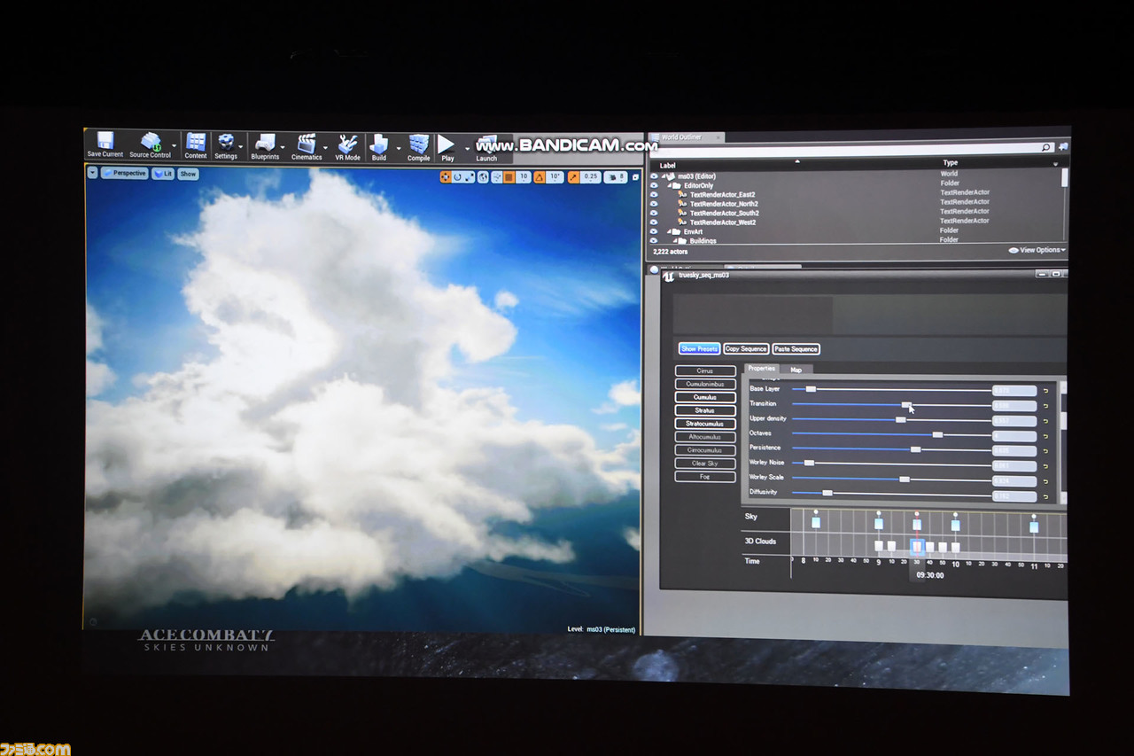Image resolution: width=1134 pixels, height=756 pixels.
Task: Click the Build toolbar icon
Action: tap(379, 144)
